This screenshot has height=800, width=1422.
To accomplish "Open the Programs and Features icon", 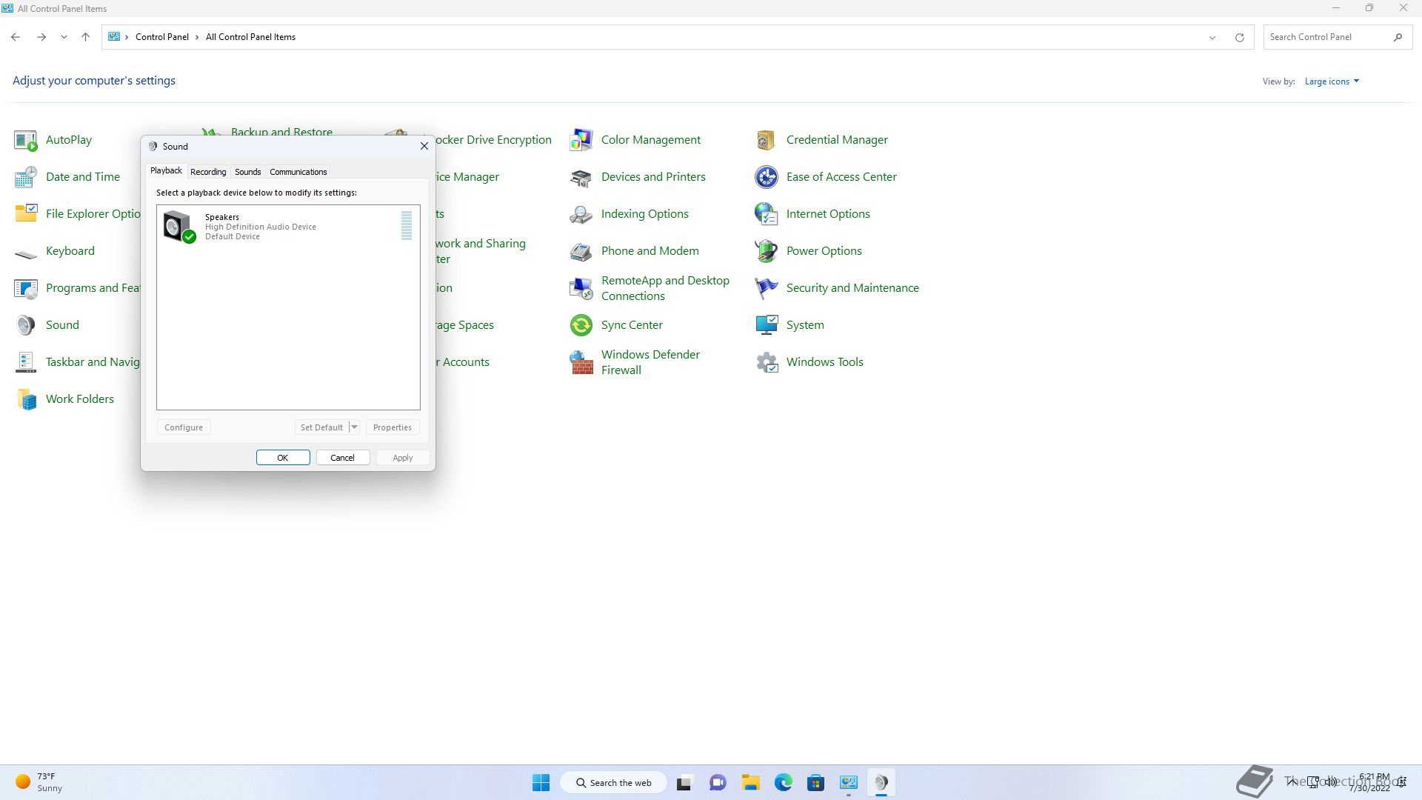I will click(26, 288).
